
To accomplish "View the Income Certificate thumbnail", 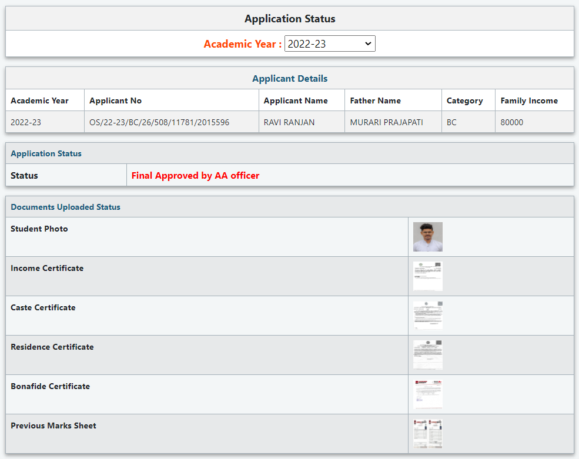I will click(427, 276).
